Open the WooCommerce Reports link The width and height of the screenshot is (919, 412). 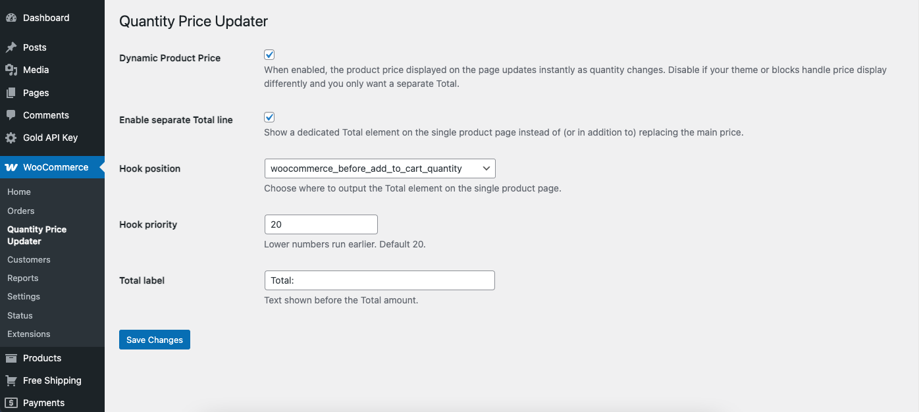[x=23, y=278]
